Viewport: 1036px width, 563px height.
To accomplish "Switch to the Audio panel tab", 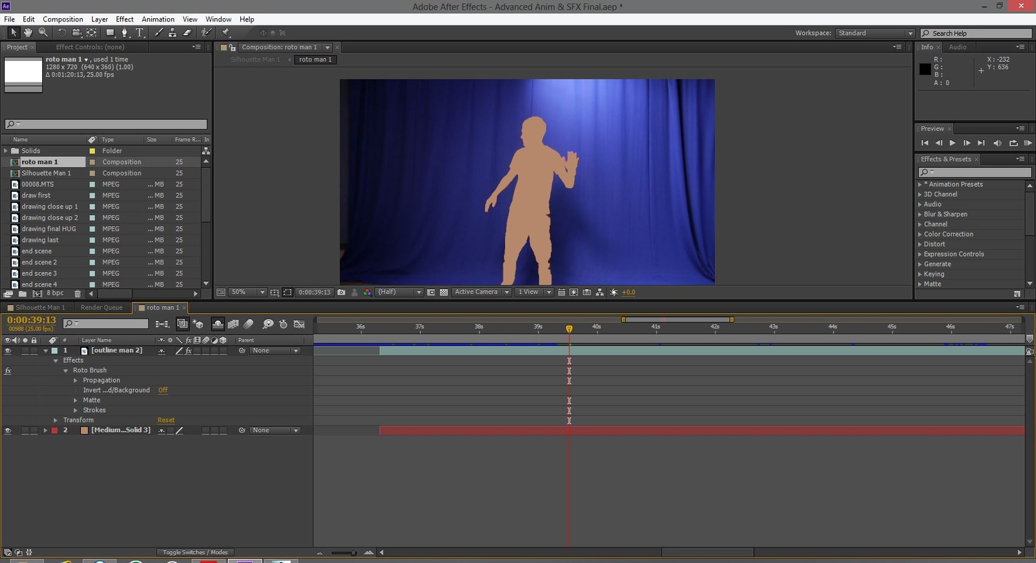I will click(958, 47).
